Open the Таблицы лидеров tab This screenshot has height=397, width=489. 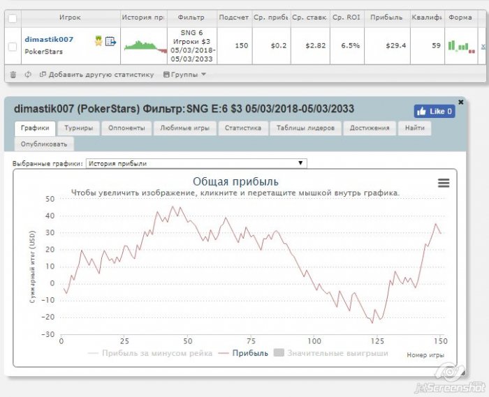(305, 128)
